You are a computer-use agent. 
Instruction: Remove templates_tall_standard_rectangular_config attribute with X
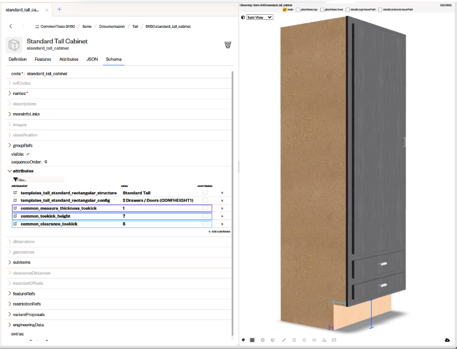pos(222,201)
